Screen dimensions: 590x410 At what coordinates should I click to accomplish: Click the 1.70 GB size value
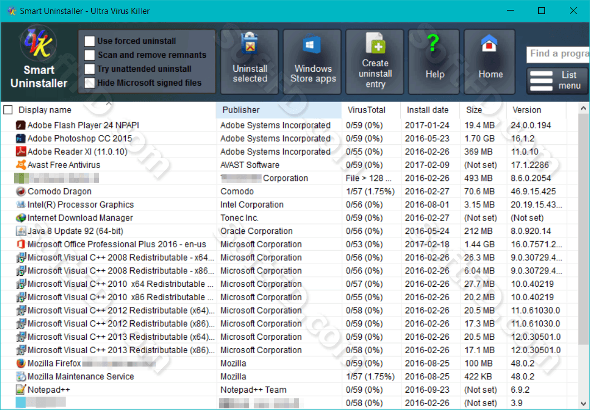[x=479, y=138]
